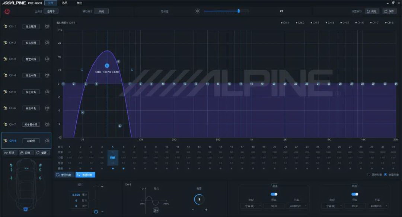The width and height of the screenshot is (402, 217).
Task: Open CH-8 speaker type dropdown
Action: coord(31,141)
